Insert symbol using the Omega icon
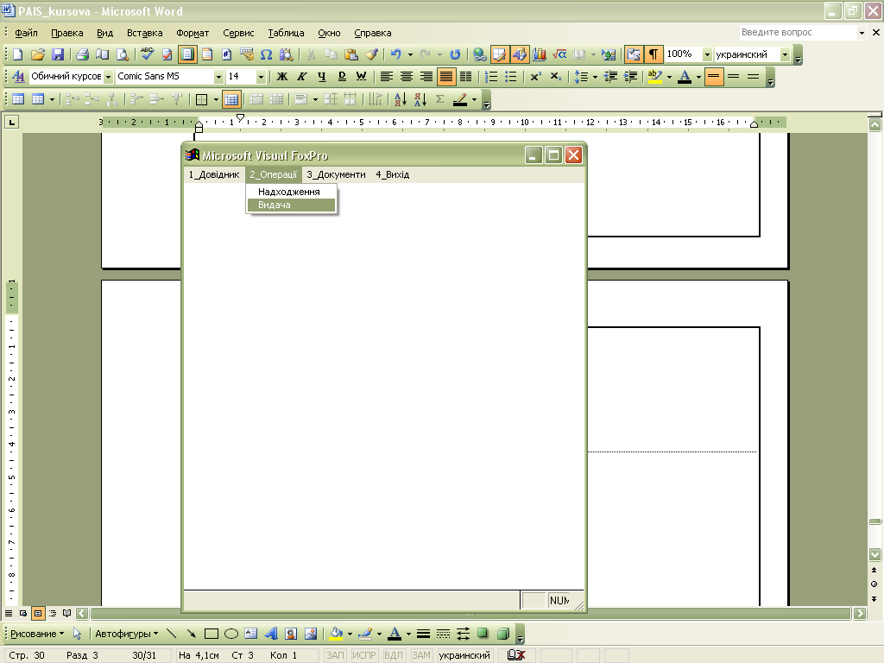 point(266,54)
